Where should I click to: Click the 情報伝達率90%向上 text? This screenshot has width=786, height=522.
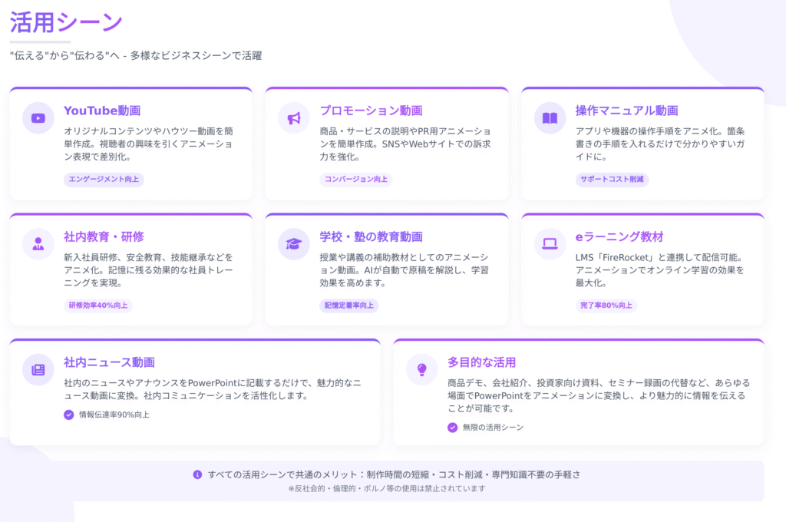point(114,415)
